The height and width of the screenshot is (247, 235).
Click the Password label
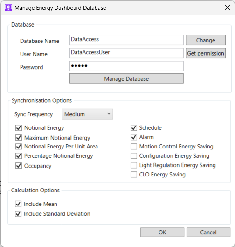31,67
